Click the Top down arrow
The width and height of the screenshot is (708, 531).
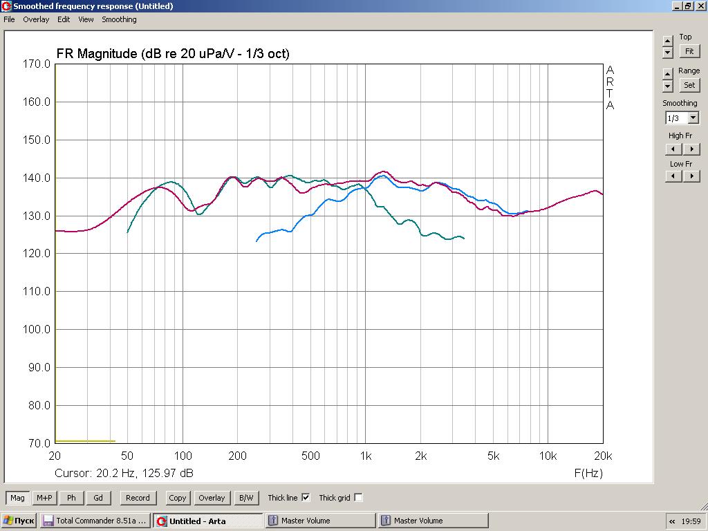coord(668,52)
